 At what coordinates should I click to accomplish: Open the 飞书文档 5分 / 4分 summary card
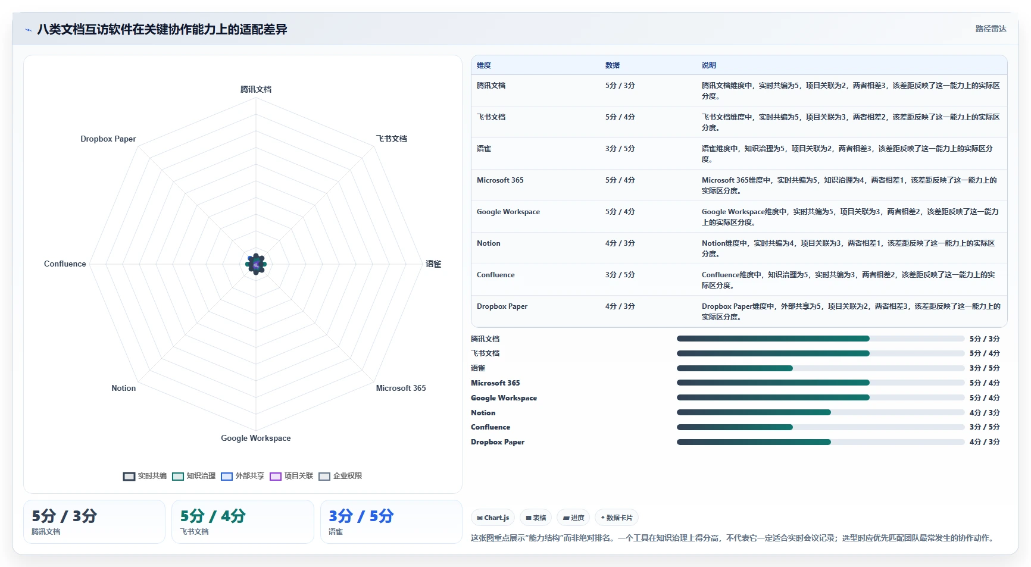[x=243, y=522]
